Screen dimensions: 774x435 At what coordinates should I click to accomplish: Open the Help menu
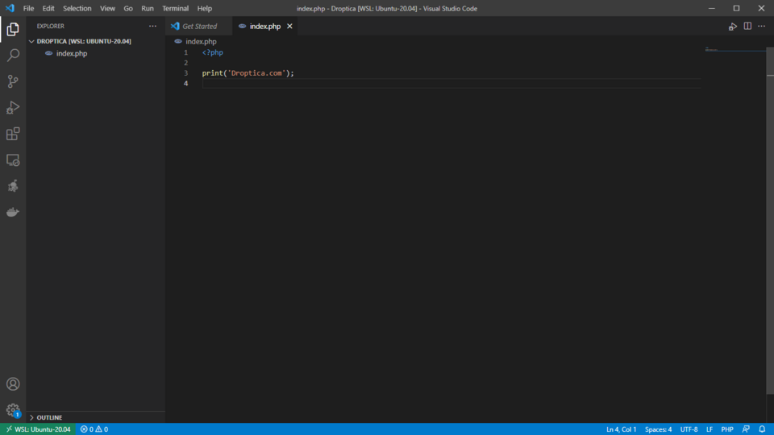pyautogui.click(x=204, y=8)
